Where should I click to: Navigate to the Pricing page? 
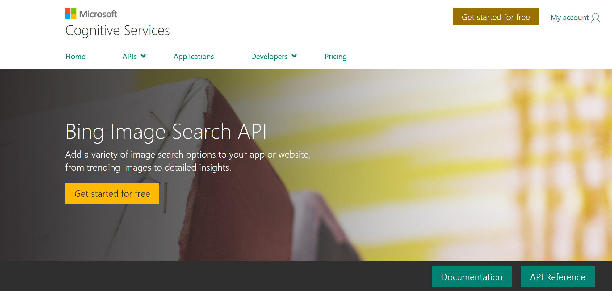(336, 57)
